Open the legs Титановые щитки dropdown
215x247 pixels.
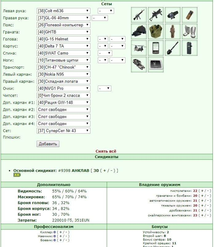[63, 60]
